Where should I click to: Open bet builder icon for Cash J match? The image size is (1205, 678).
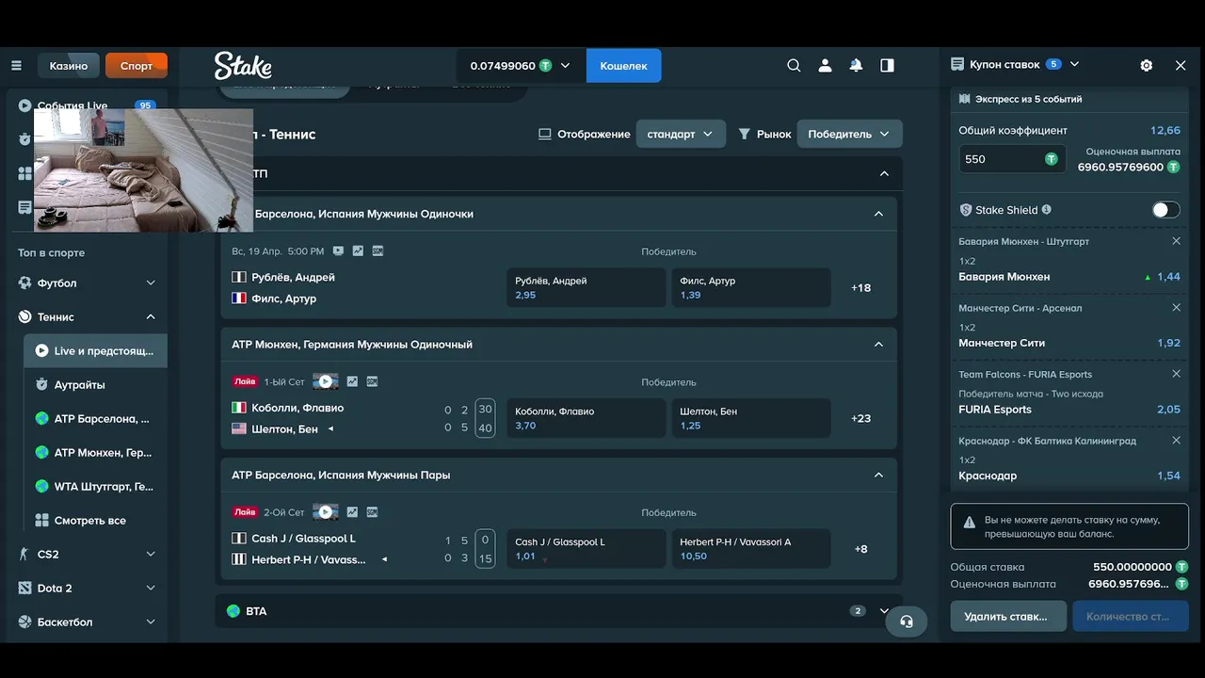[372, 512]
